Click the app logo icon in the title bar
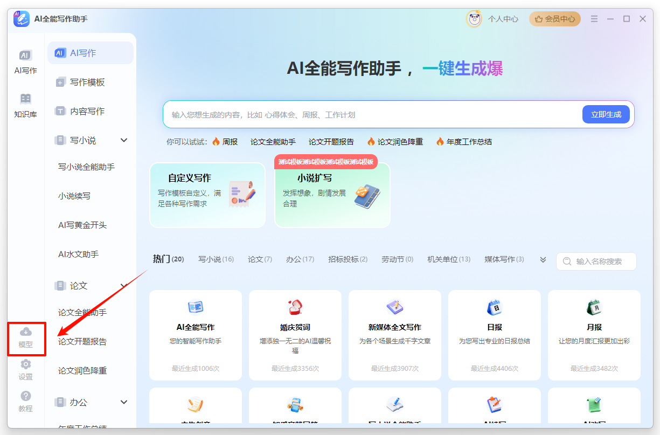 click(x=20, y=18)
